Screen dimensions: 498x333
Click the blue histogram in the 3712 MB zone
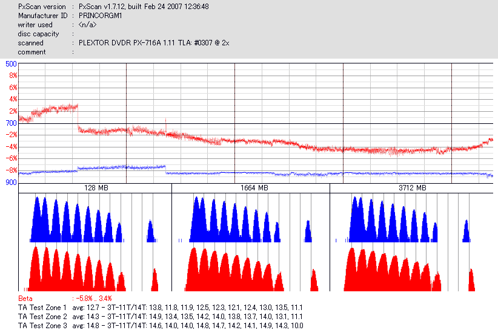403,219
